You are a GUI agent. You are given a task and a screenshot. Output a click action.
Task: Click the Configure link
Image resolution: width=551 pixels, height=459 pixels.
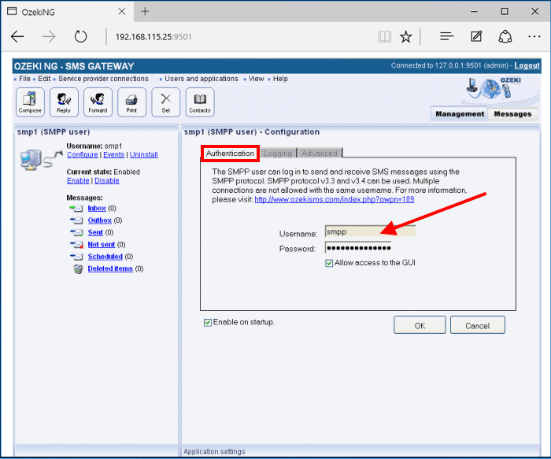pyautogui.click(x=82, y=154)
